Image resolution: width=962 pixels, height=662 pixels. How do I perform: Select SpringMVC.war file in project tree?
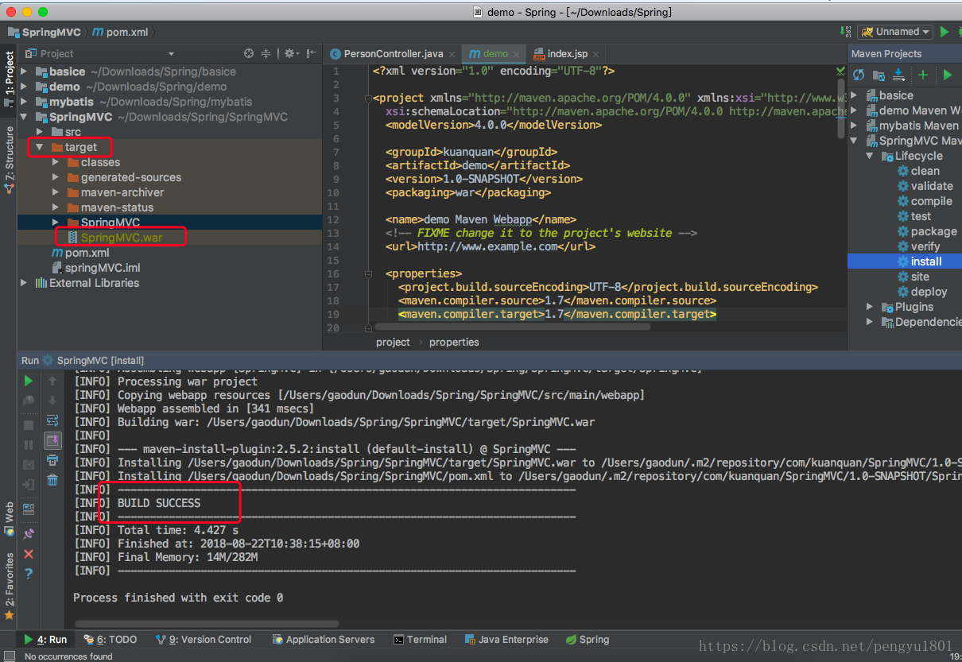pos(121,238)
